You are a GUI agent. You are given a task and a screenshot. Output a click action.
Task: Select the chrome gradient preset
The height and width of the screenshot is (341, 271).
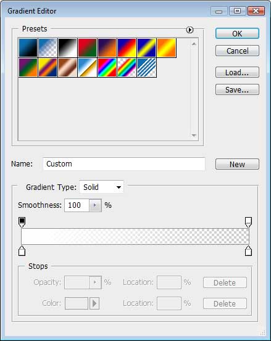click(87, 67)
